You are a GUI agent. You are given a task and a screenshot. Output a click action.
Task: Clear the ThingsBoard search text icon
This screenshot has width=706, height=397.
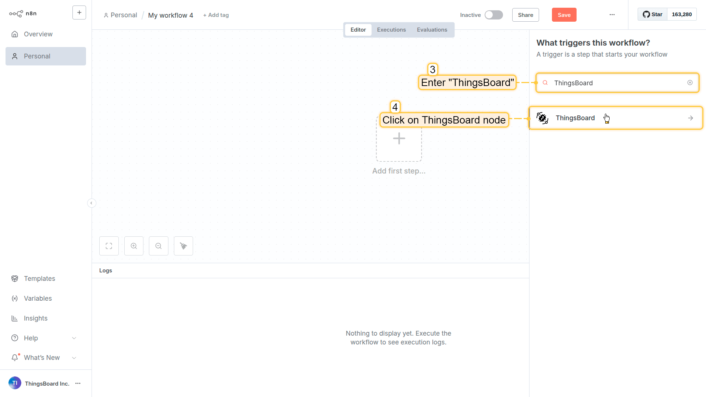coord(690,83)
